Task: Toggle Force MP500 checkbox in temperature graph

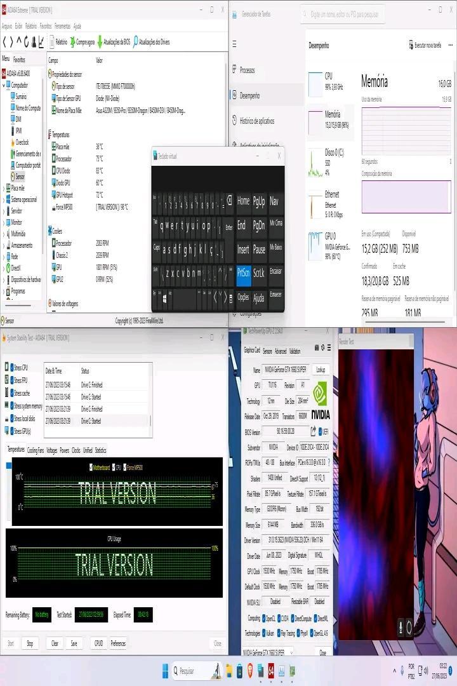Action: click(125, 467)
